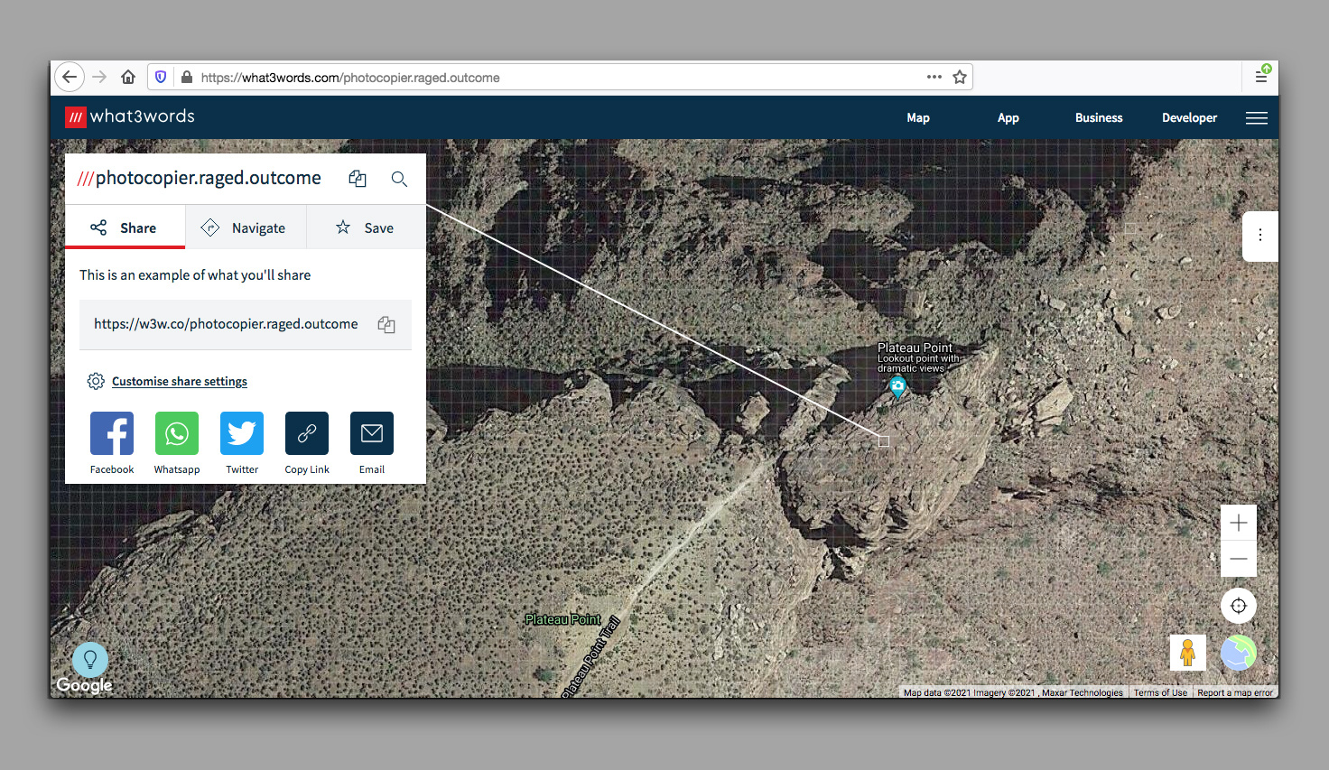Open the hamburger menu in the header
This screenshot has width=1329, height=770.
point(1257,118)
